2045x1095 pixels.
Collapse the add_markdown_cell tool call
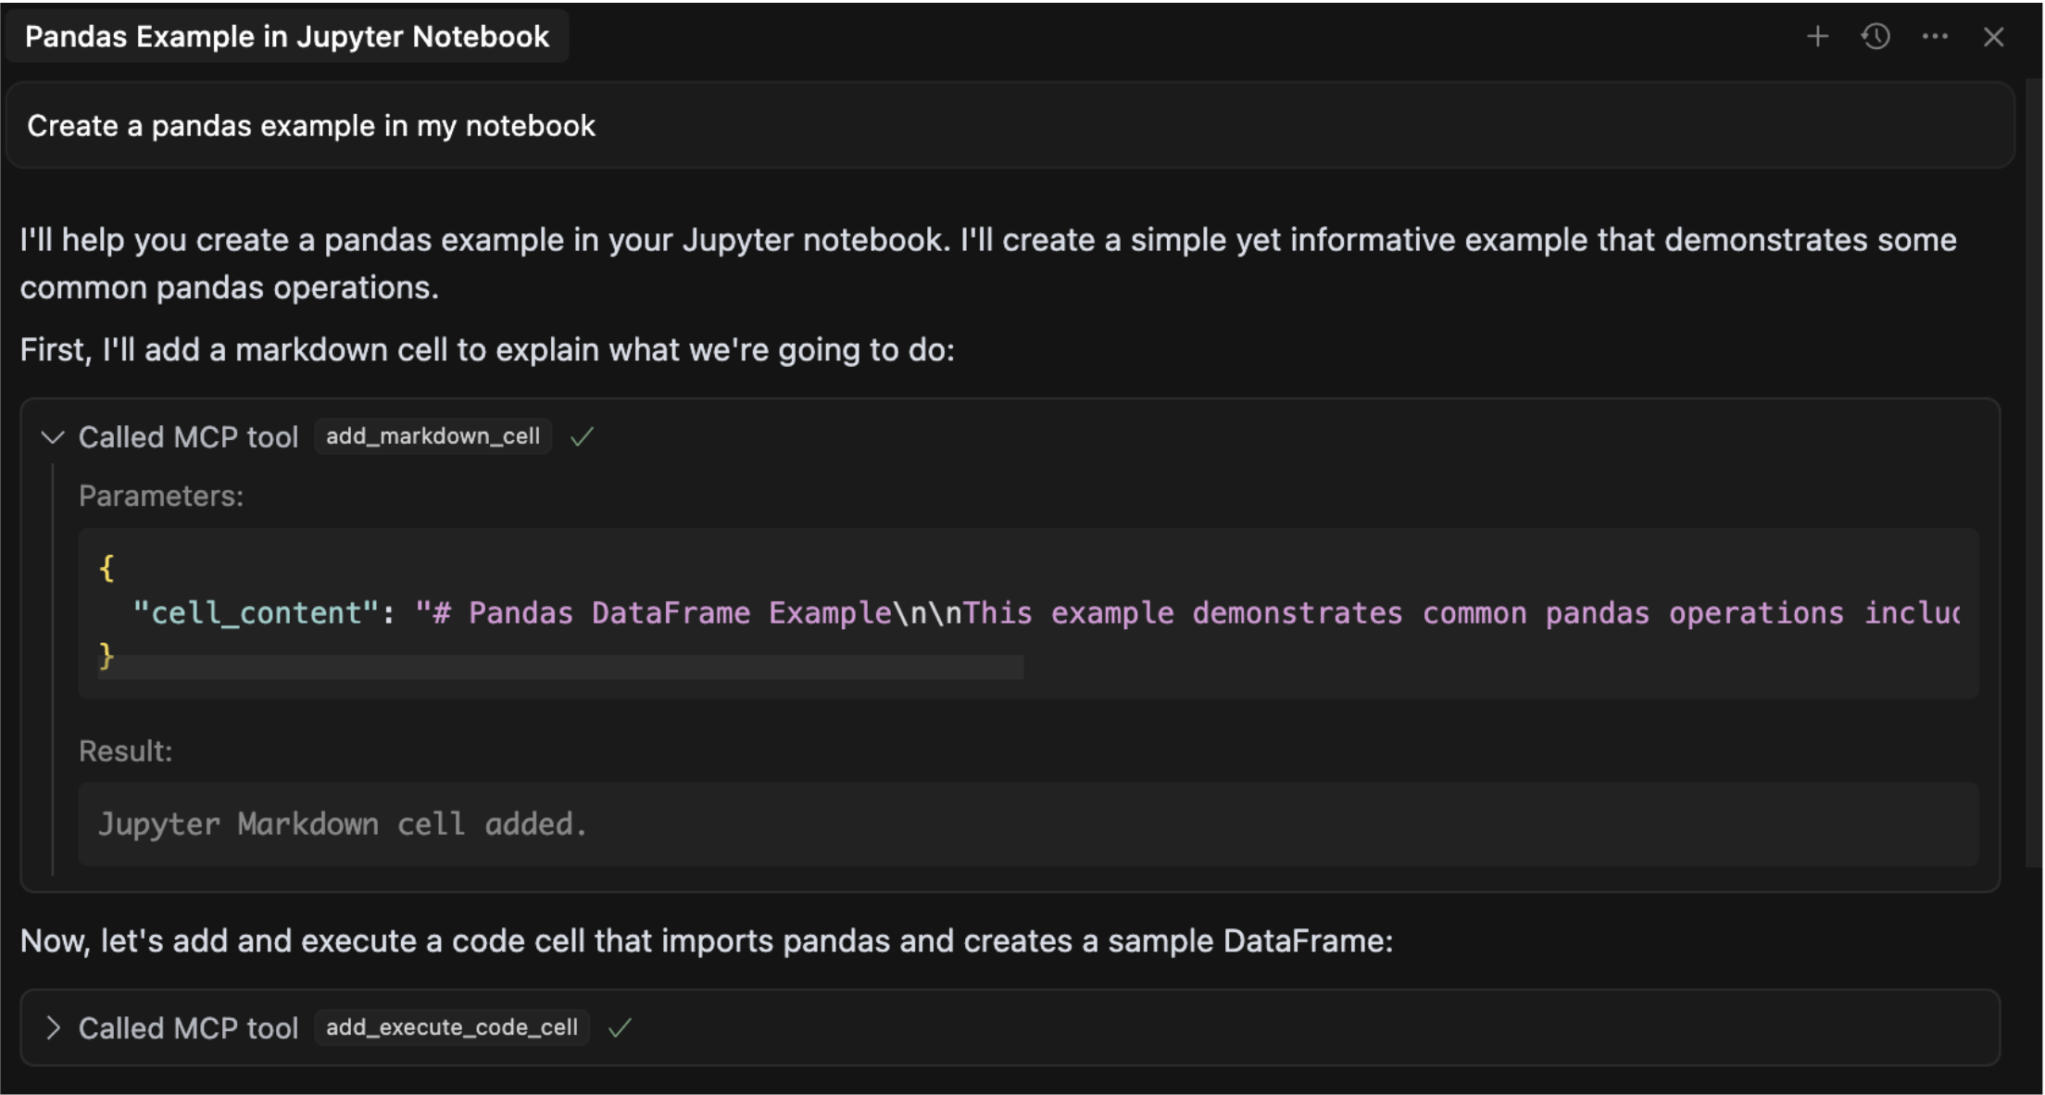tap(53, 436)
